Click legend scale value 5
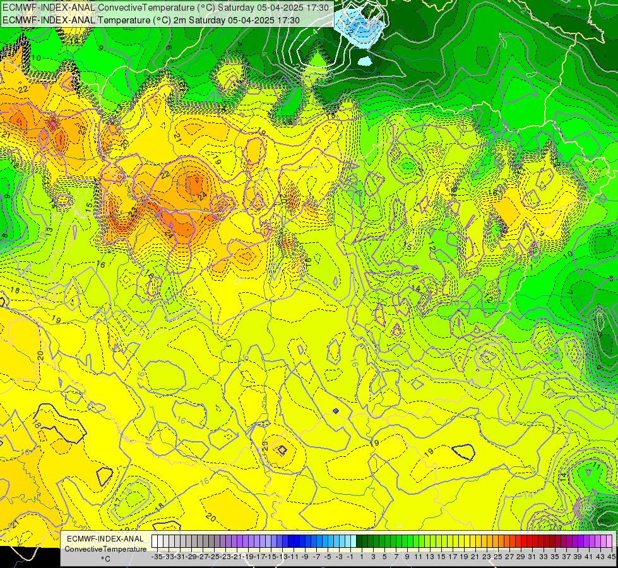This screenshot has height=568, width=618. tap(384, 557)
